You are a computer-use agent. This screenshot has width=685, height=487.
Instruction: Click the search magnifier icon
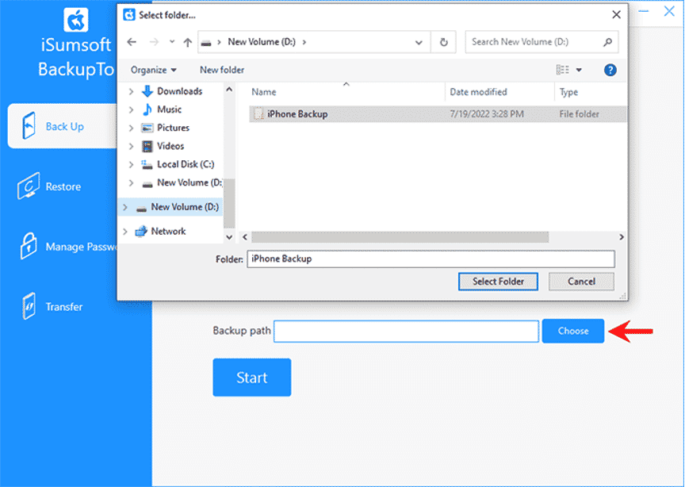[607, 42]
